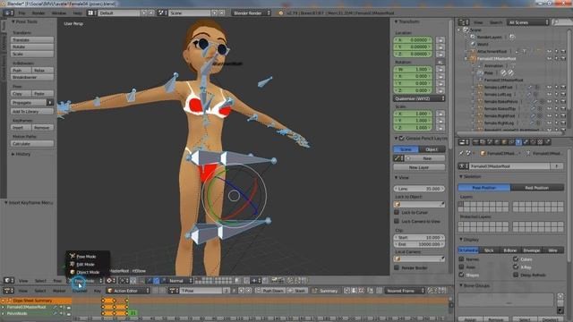The width and height of the screenshot is (573, 322).
Task: Click Insert keyframe button
Action: click(21, 128)
